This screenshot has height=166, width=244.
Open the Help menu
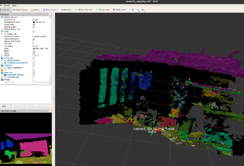tap(14, 6)
